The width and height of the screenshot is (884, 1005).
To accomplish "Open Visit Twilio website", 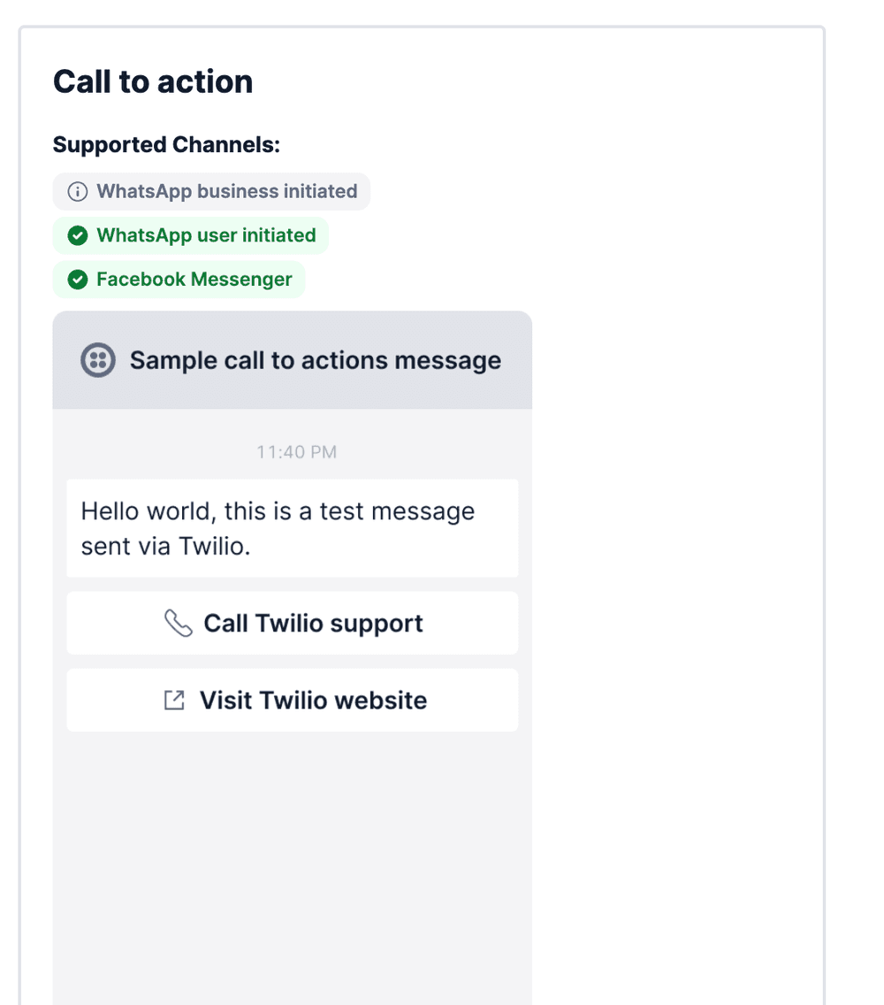I will pyautogui.click(x=292, y=700).
